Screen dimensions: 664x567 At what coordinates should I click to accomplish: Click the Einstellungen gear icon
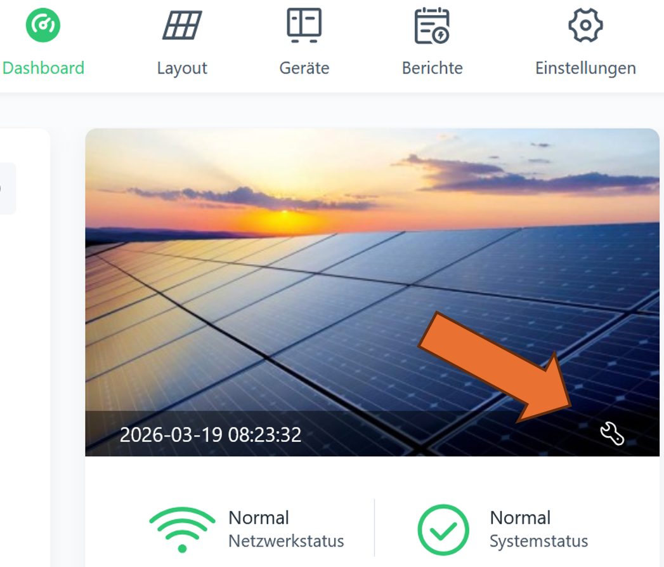point(585,25)
